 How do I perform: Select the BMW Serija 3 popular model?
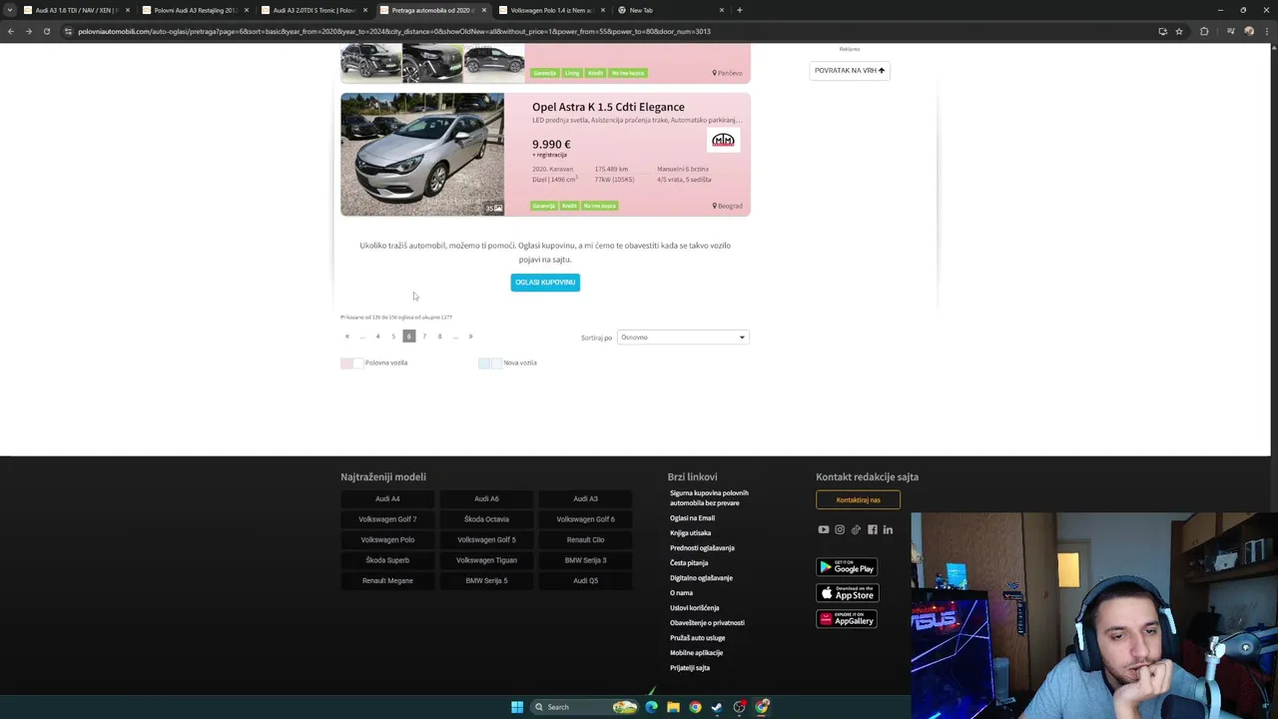tap(585, 560)
